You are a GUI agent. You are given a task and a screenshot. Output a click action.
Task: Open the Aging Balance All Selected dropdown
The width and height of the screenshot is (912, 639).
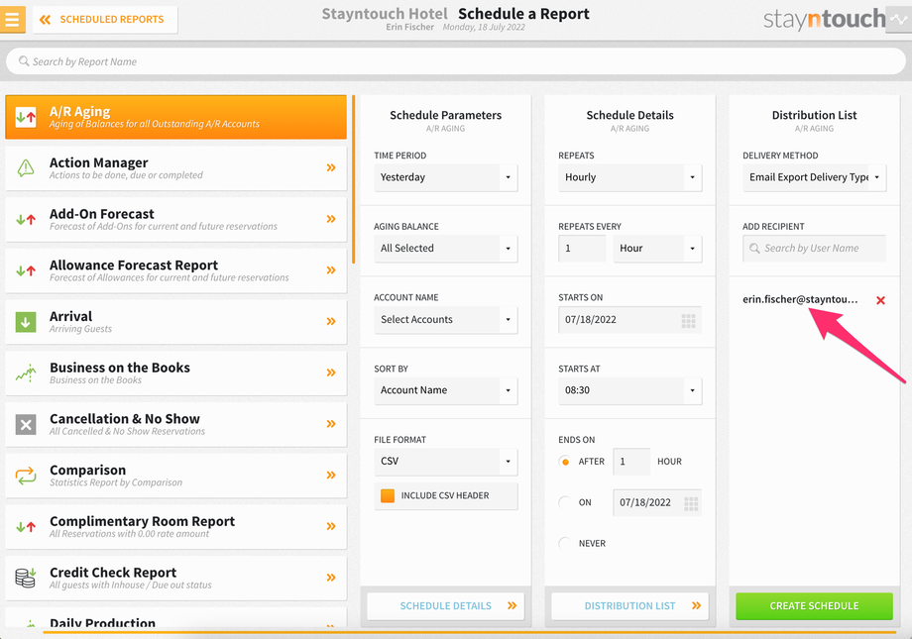tap(445, 249)
